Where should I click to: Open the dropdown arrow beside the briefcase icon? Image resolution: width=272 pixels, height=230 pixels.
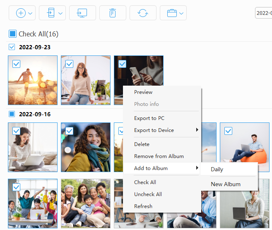pyautogui.click(x=182, y=13)
